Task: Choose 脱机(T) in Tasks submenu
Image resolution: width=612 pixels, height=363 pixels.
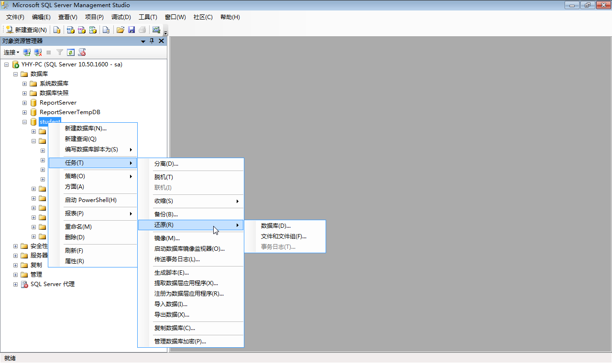Action: 191,177
